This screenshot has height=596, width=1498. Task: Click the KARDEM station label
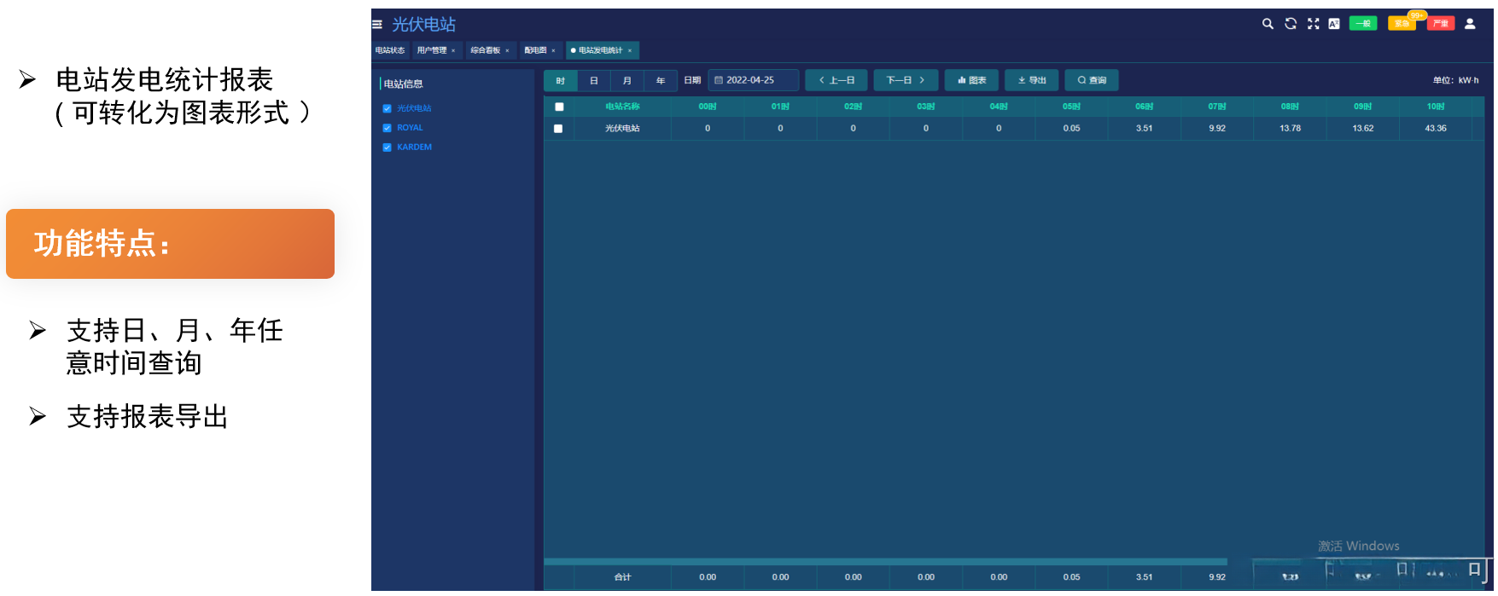point(414,148)
